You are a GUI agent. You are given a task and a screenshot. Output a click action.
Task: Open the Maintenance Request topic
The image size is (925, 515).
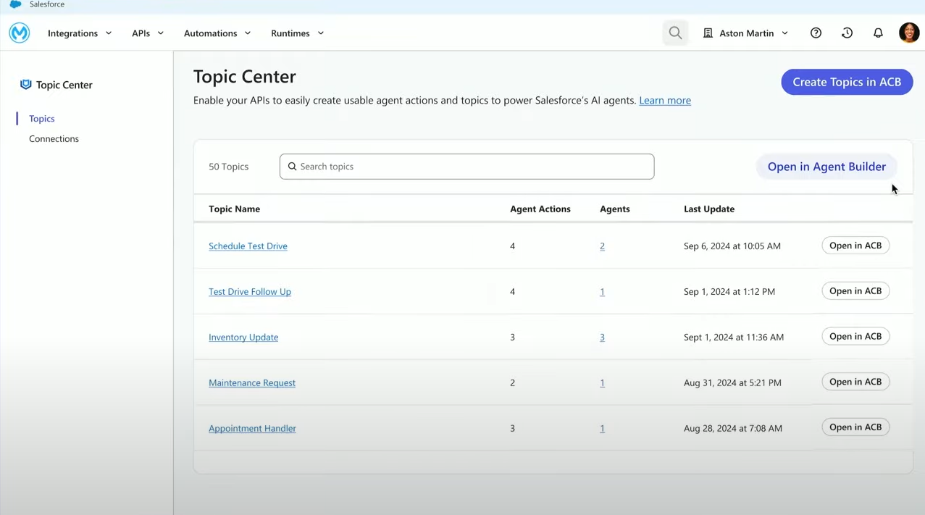252,383
